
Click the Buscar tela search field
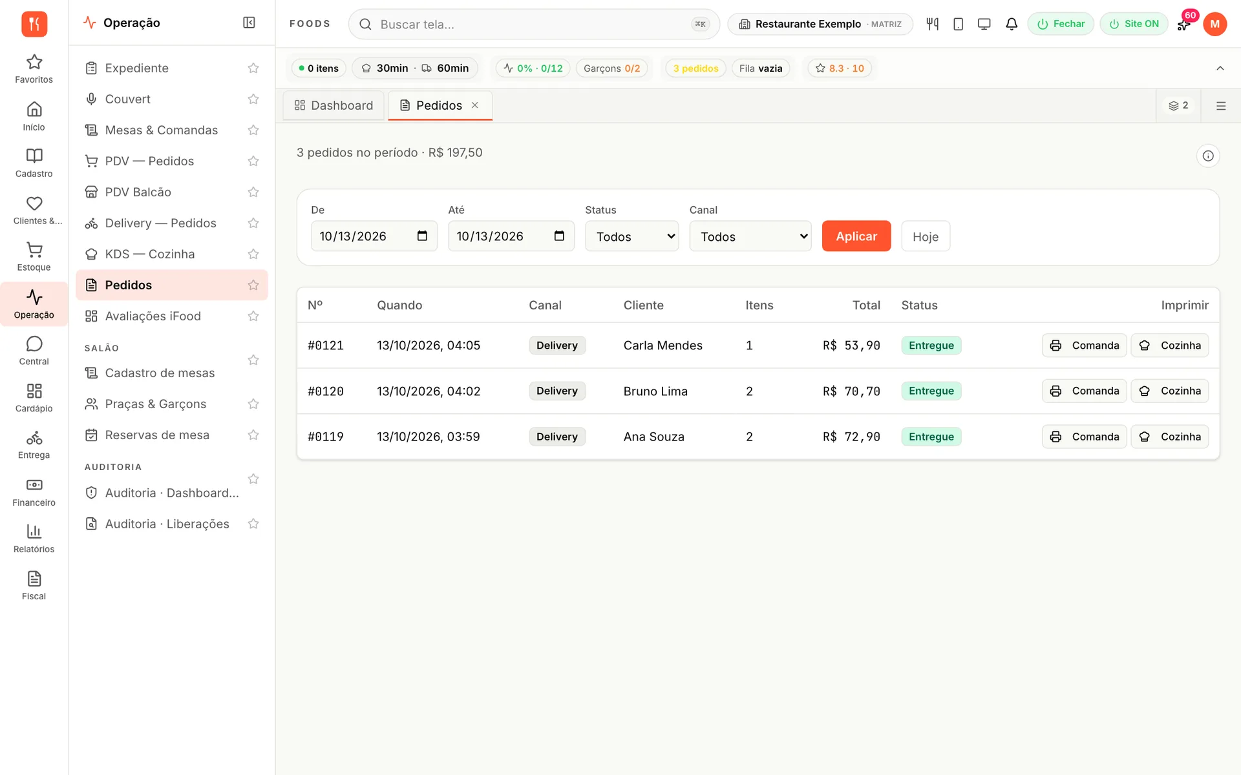pos(534,24)
